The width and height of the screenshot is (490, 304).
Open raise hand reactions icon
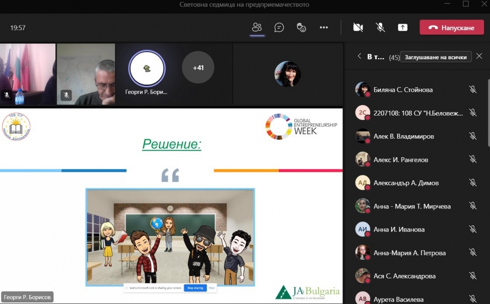click(301, 28)
